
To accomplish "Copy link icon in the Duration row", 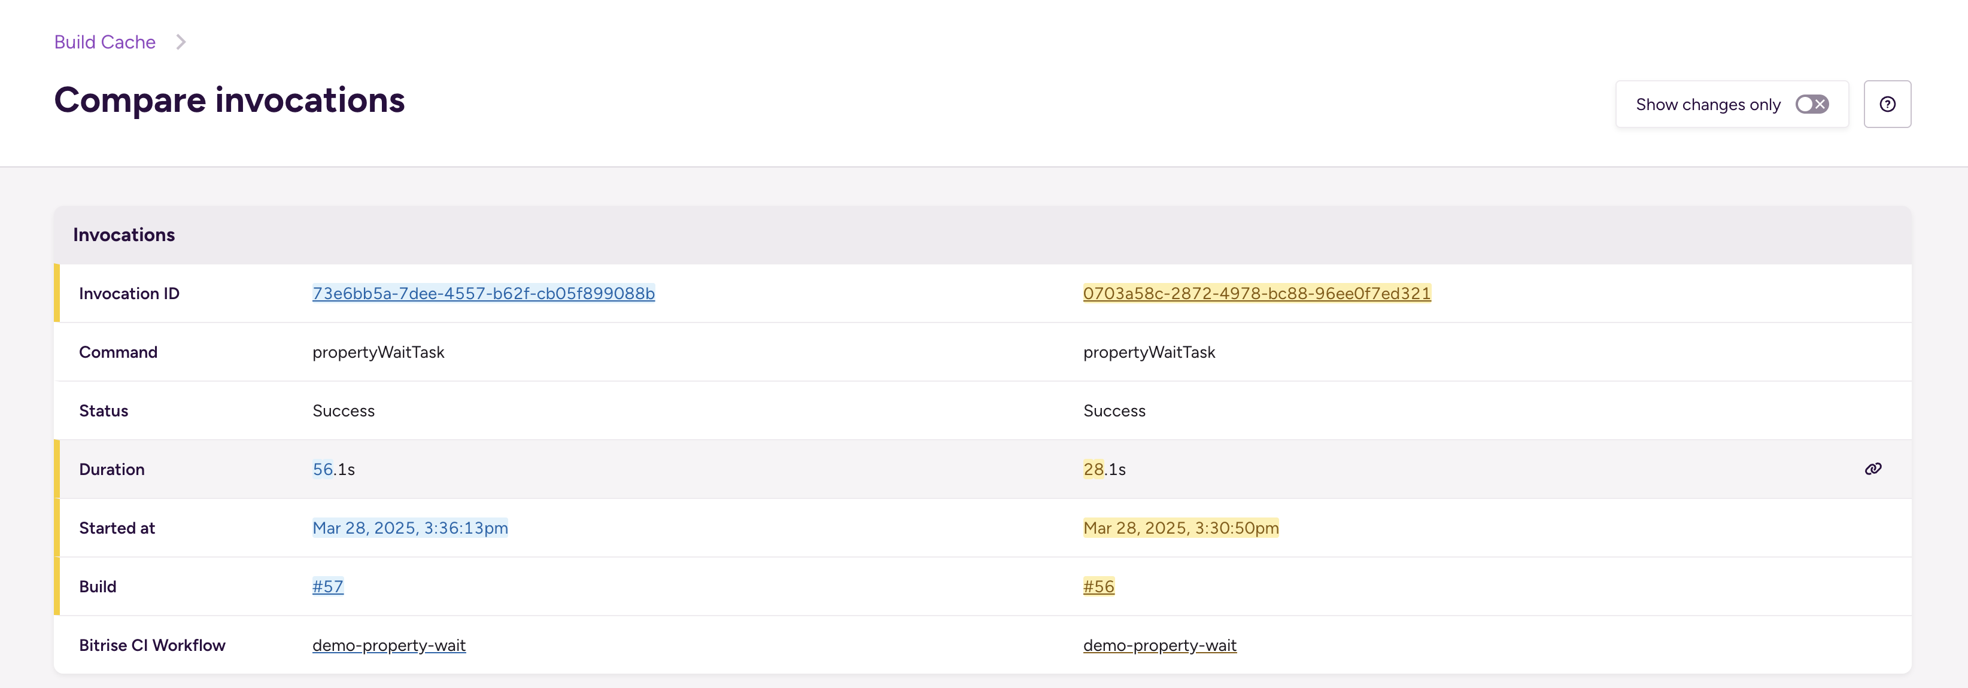I will point(1872,469).
